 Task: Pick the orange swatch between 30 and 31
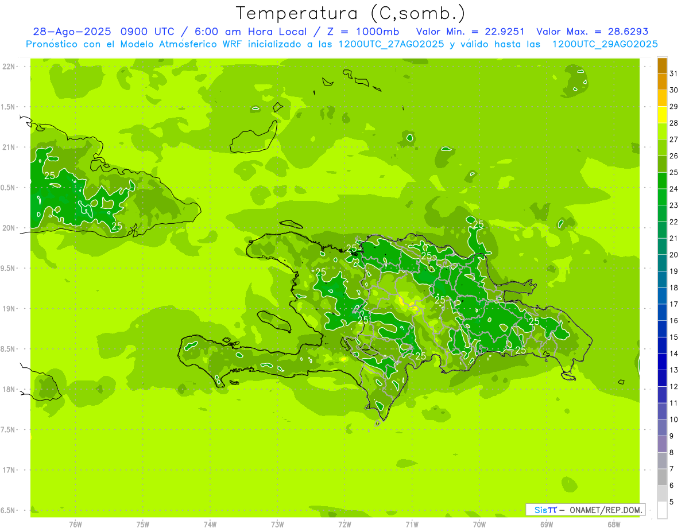[662, 82]
